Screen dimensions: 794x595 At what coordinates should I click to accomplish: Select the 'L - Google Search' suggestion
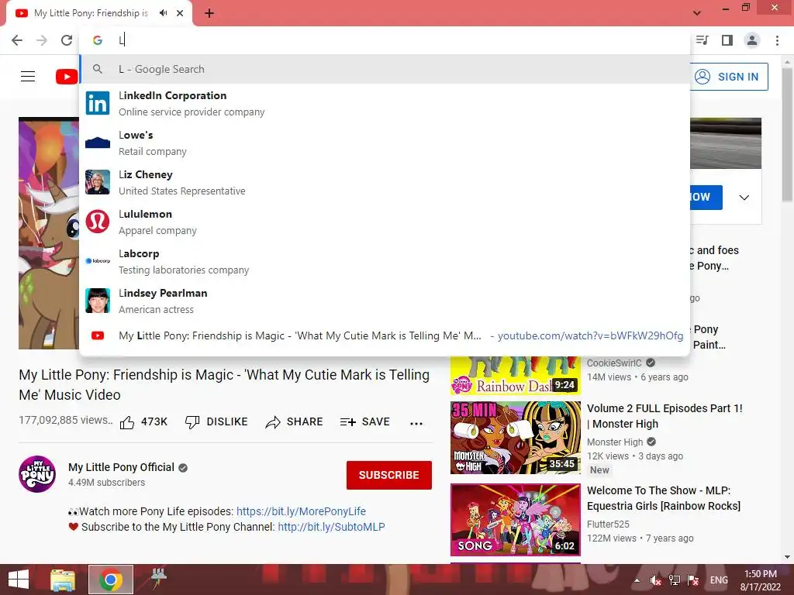(x=385, y=69)
